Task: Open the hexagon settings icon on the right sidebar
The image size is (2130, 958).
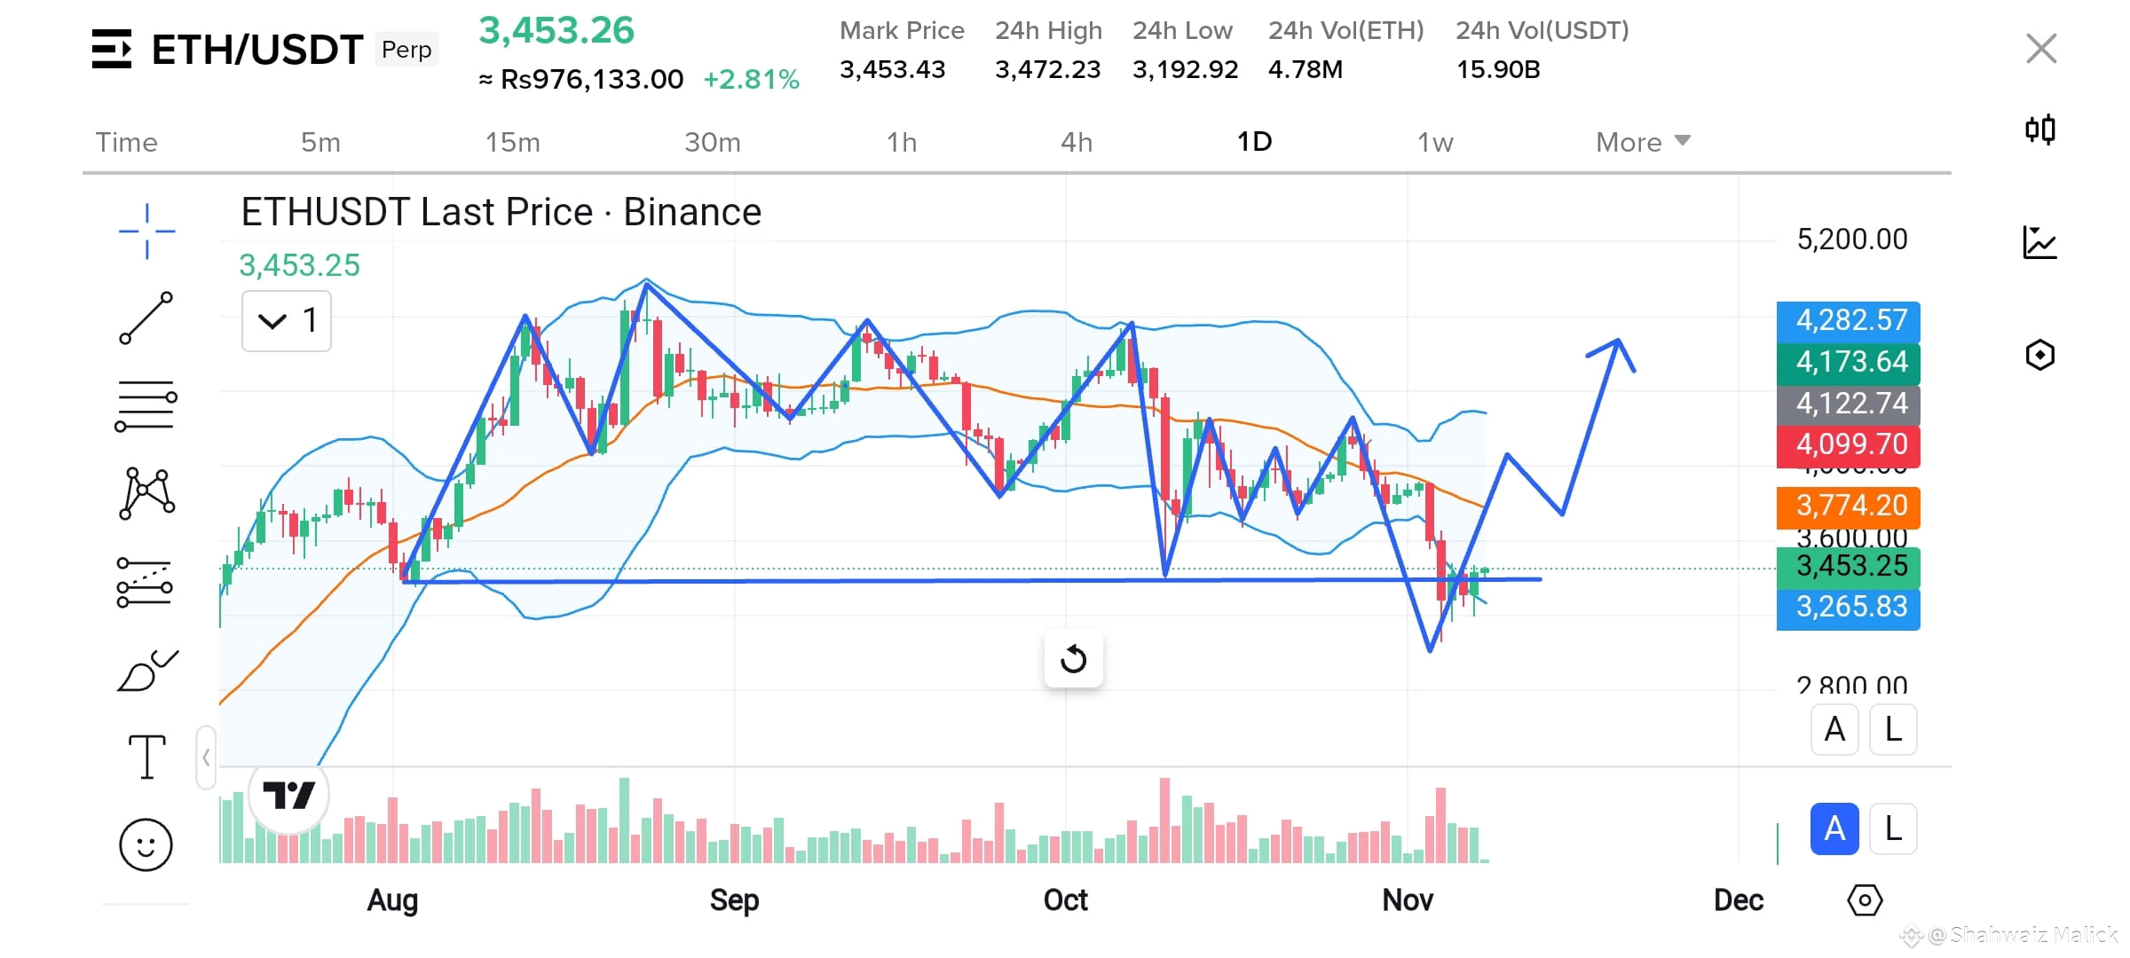Action: tap(2040, 355)
